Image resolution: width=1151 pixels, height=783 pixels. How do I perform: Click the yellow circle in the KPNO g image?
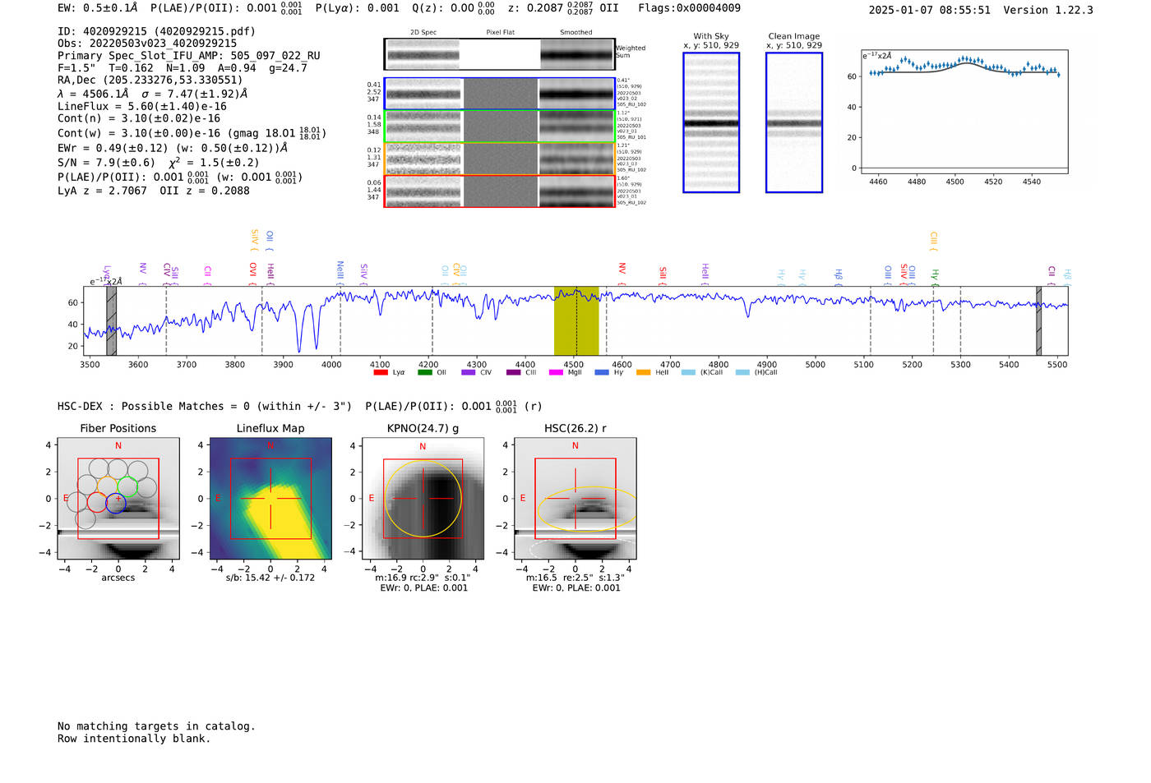coord(423,499)
